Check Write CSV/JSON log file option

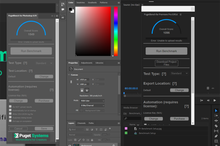coord(10,114)
